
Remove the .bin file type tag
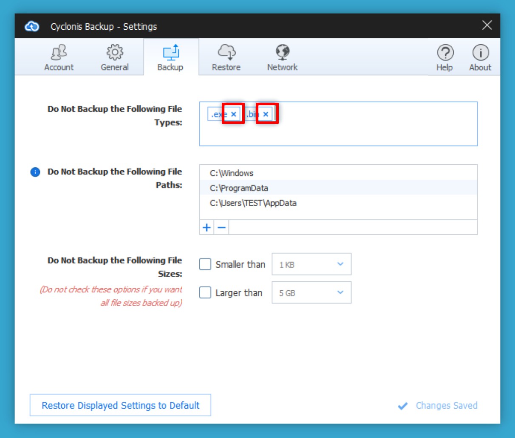tap(266, 114)
